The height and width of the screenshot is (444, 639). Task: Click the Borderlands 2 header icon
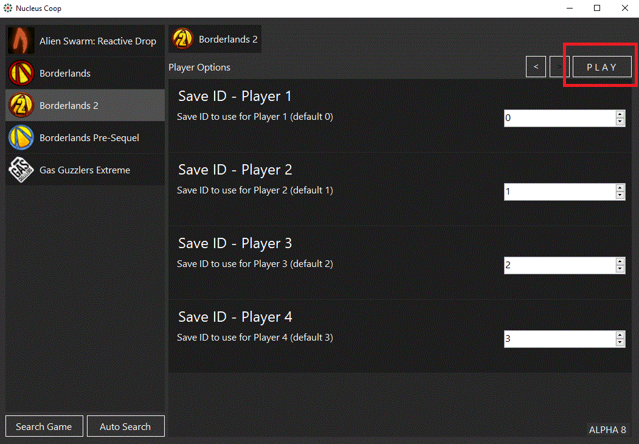[x=182, y=39]
